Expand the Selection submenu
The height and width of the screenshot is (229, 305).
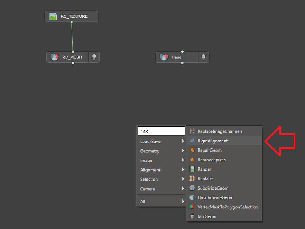[161, 179]
